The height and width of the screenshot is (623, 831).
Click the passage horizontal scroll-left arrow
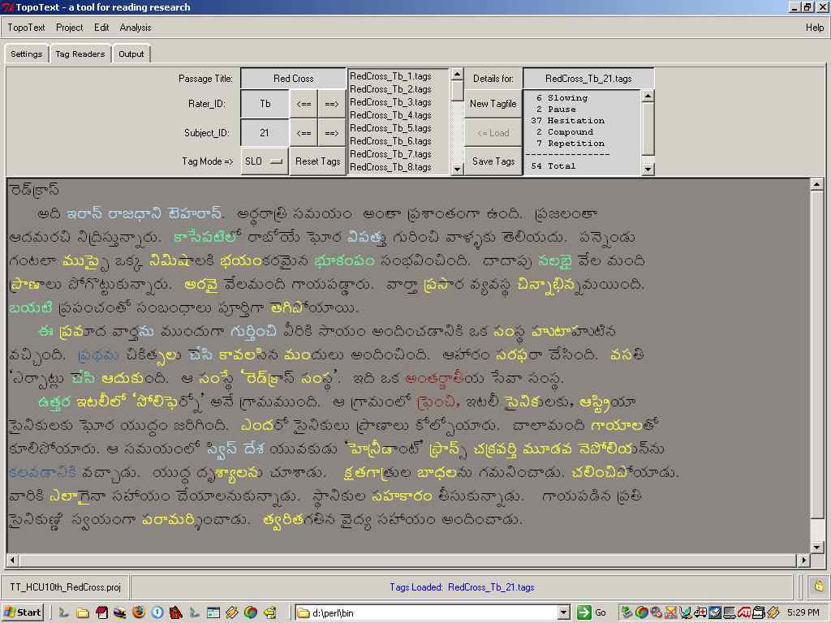(13, 560)
